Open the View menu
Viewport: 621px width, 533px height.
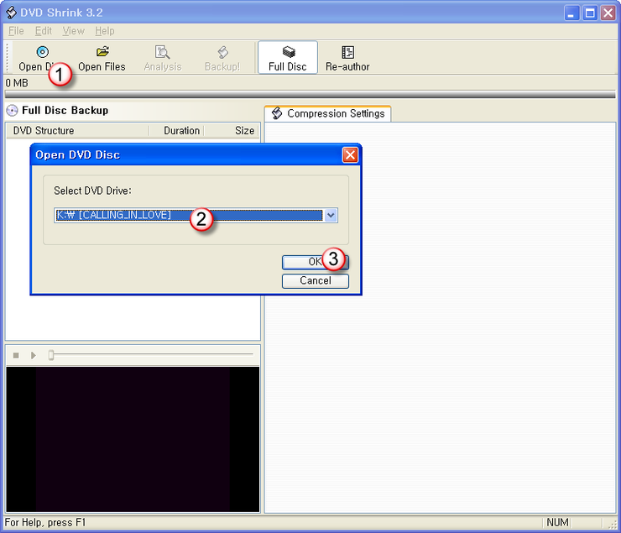click(73, 31)
